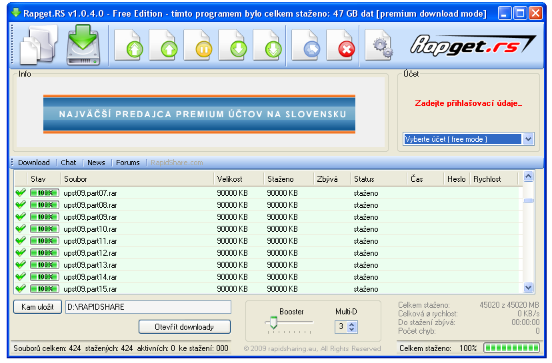Open the News tab
The height and width of the screenshot is (363, 552).
[x=96, y=163]
